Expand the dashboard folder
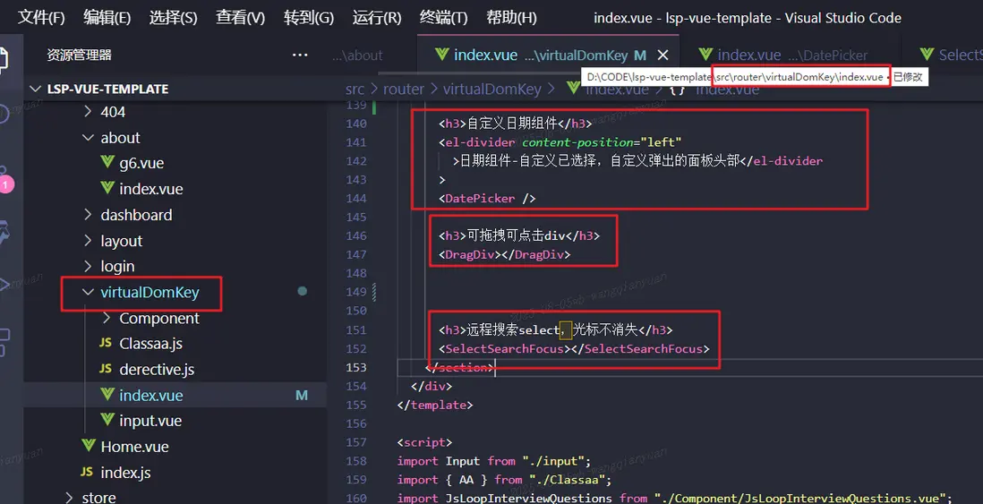This screenshot has width=983, height=504. (88, 215)
